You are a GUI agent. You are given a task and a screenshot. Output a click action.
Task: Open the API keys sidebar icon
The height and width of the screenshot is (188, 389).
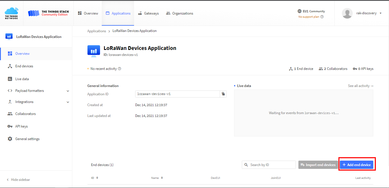10,126
